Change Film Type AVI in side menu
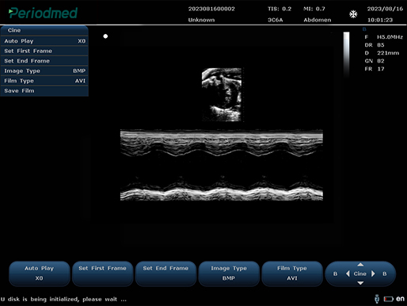This screenshot has width=407, height=306. click(44, 81)
